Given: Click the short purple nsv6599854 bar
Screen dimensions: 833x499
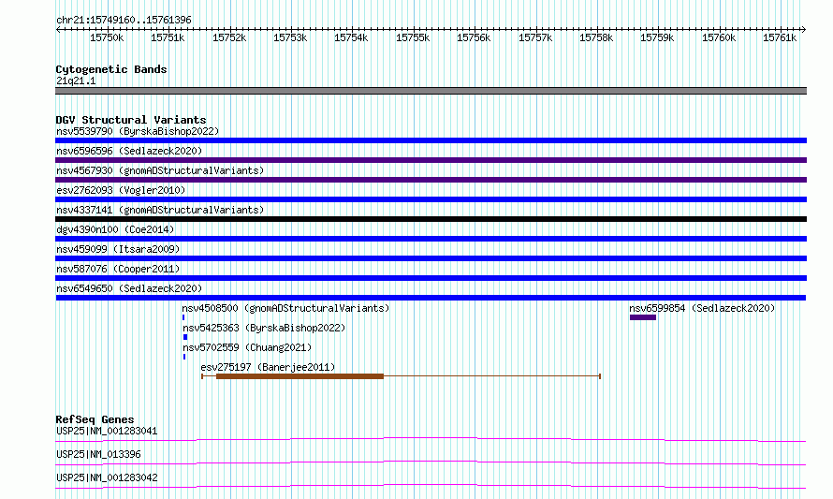Looking at the screenshot, I should point(643,317).
